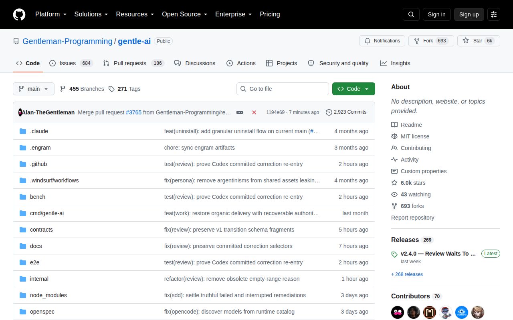The width and height of the screenshot is (513, 320).
Task: Expand the Resources menu
Action: click(135, 14)
